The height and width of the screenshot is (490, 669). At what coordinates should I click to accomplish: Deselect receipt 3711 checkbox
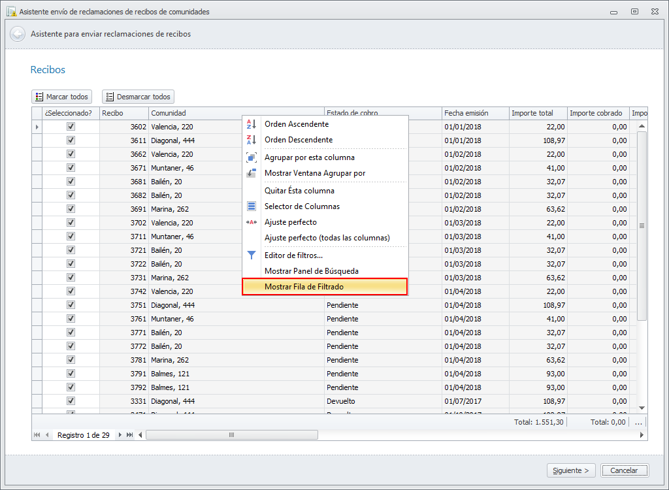(71, 236)
